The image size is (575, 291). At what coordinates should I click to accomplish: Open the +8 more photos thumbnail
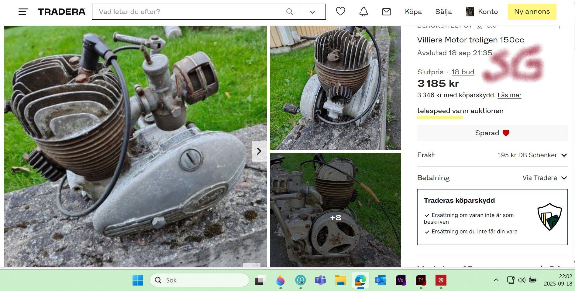click(336, 210)
